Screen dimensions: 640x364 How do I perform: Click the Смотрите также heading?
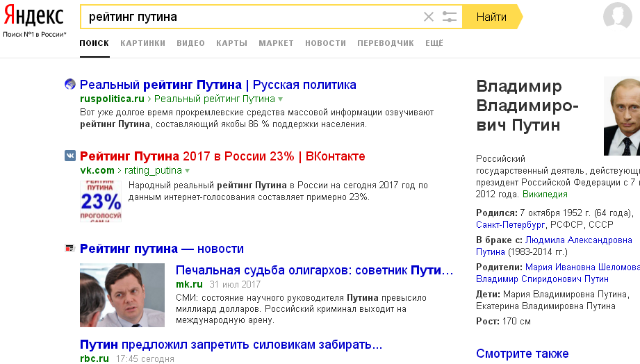[x=522, y=354]
